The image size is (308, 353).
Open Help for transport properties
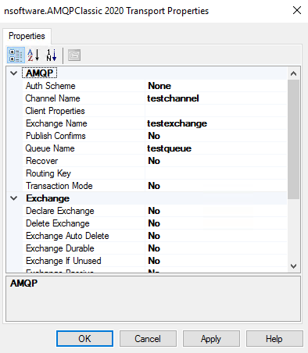tap(274, 339)
